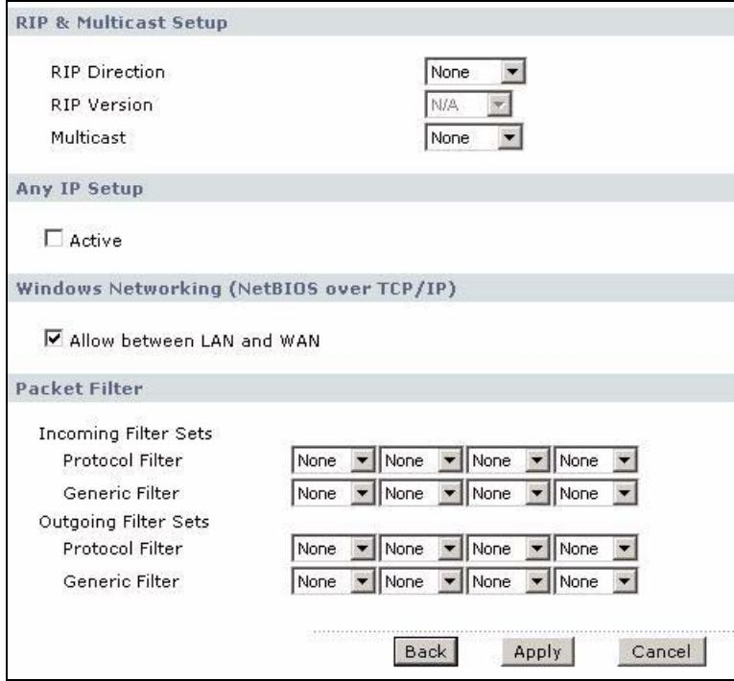Open the Multicast dropdown

(474, 137)
